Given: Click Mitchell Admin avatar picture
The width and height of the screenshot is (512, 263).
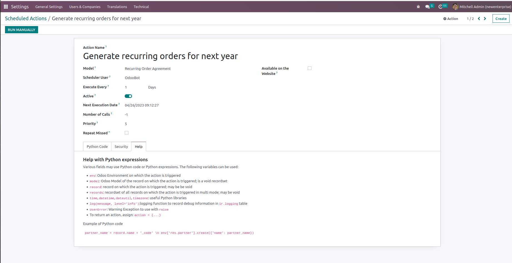Looking at the screenshot, I should pyautogui.click(x=455, y=7).
